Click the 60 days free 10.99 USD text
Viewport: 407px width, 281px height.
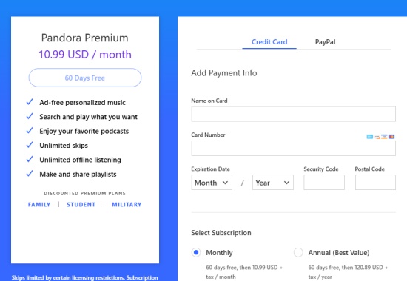point(244,272)
